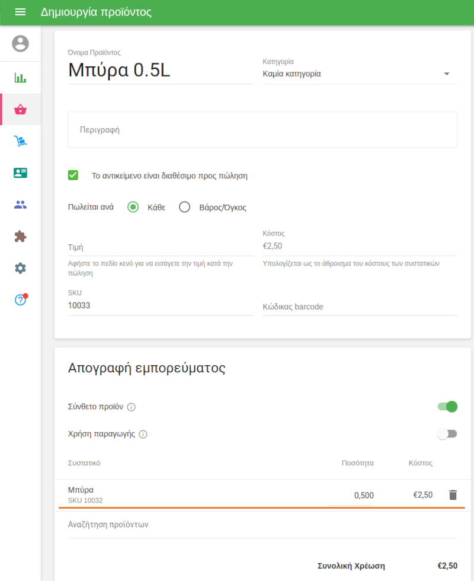The image size is (474, 581).
Task: Uncheck the available for sale checkbox
Action: (73, 175)
